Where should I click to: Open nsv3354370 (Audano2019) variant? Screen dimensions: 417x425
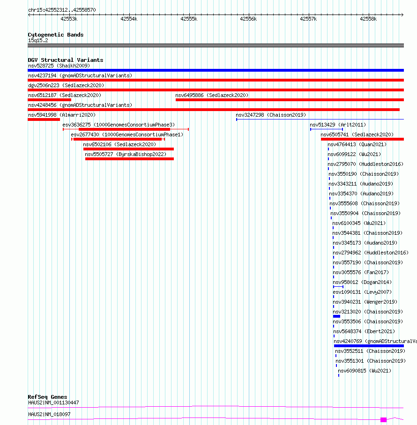[361, 194]
